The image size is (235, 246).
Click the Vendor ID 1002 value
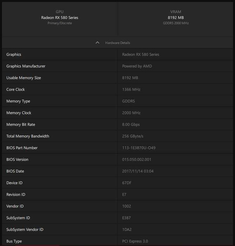(x=127, y=206)
